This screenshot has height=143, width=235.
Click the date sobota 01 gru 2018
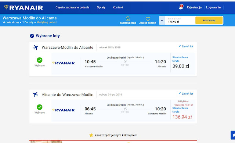pyautogui.click(x=111, y=95)
